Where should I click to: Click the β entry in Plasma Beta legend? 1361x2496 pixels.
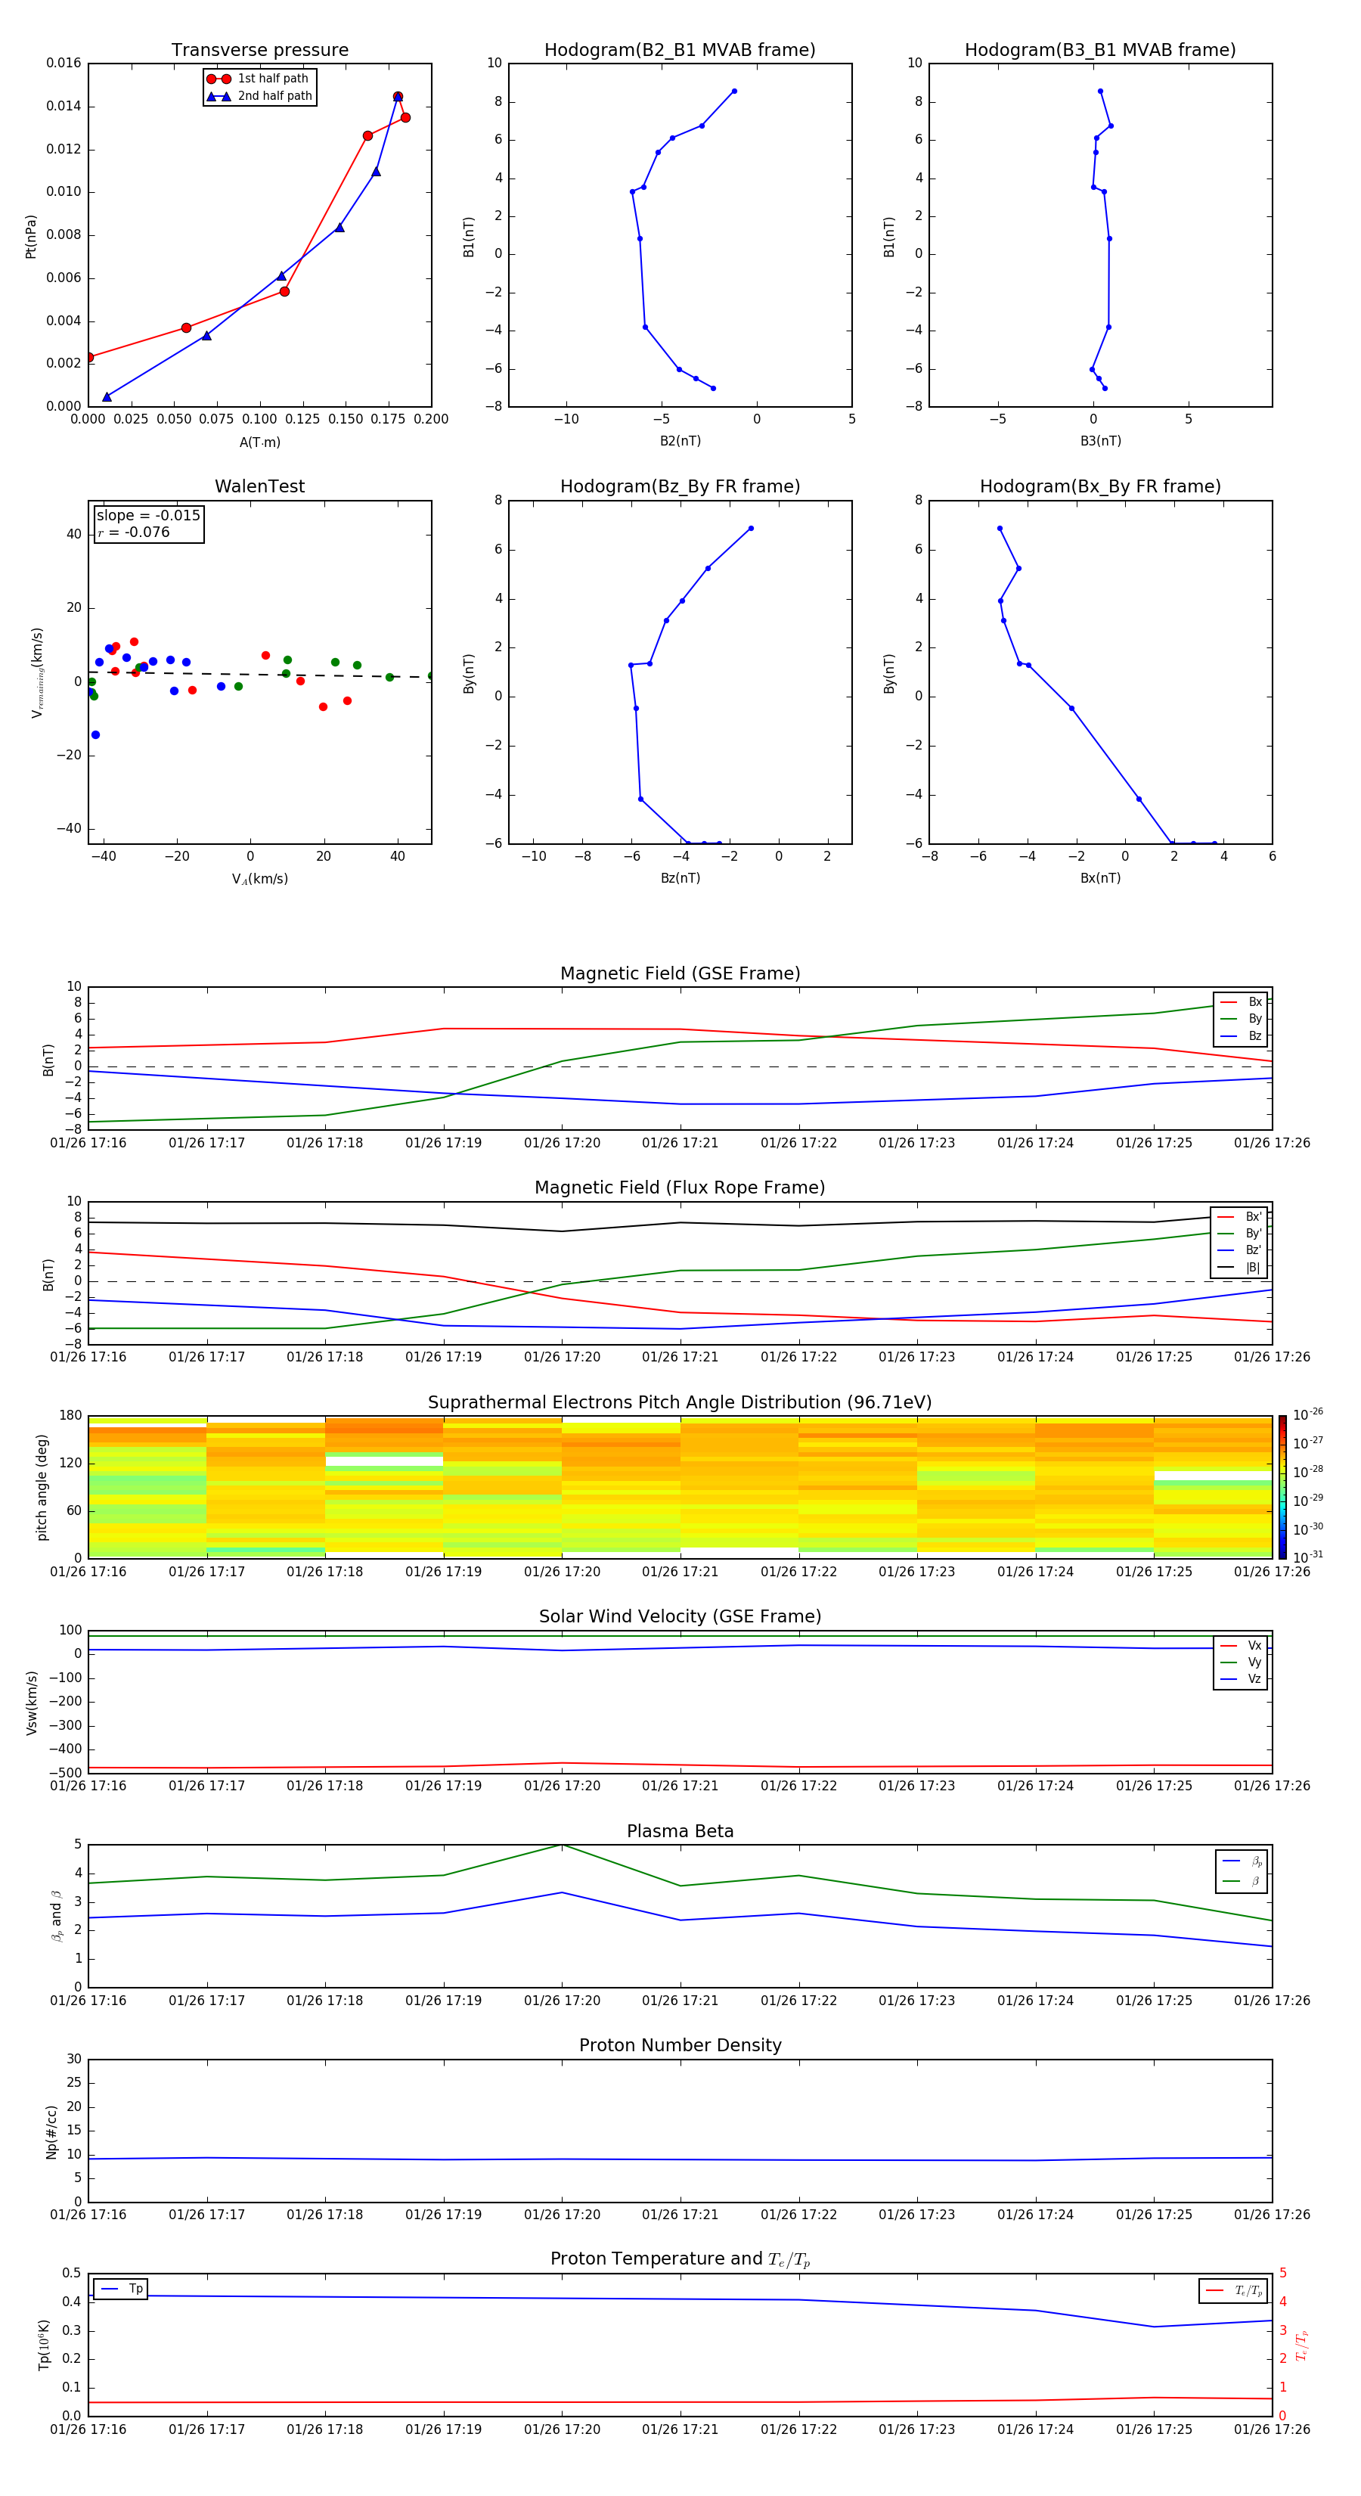[1242, 1882]
